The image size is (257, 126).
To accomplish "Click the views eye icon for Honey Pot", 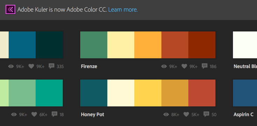I will coord(166,114).
